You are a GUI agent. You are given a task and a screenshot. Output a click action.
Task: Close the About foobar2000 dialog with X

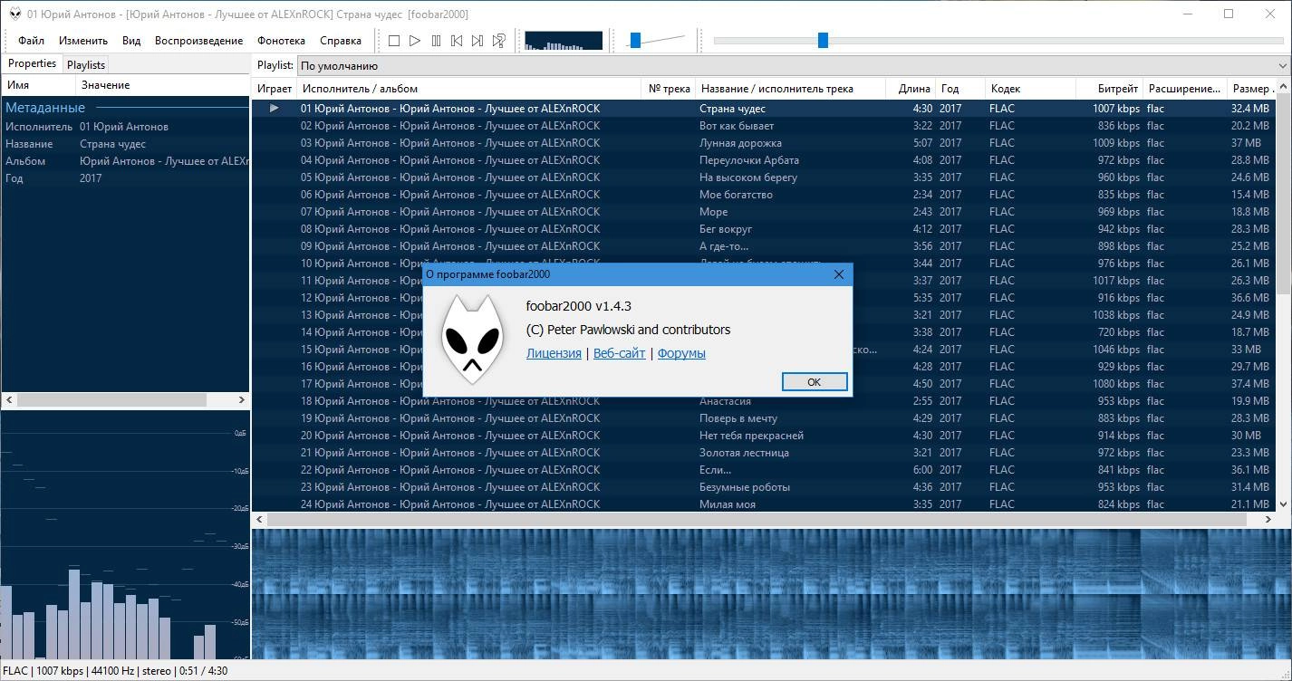838,274
